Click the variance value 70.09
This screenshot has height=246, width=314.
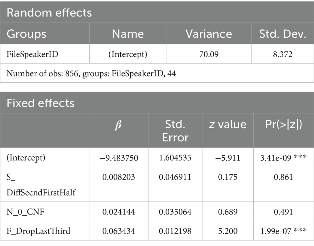click(x=209, y=55)
